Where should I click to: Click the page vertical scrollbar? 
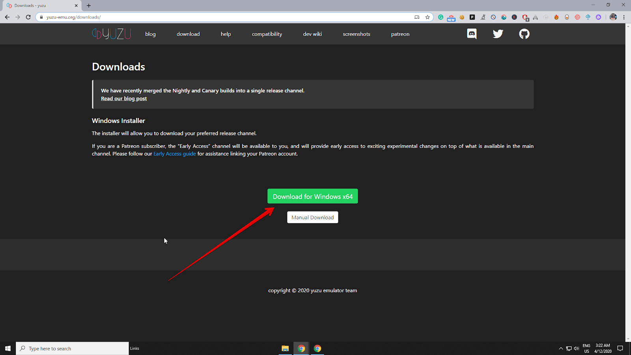pyautogui.click(x=628, y=181)
